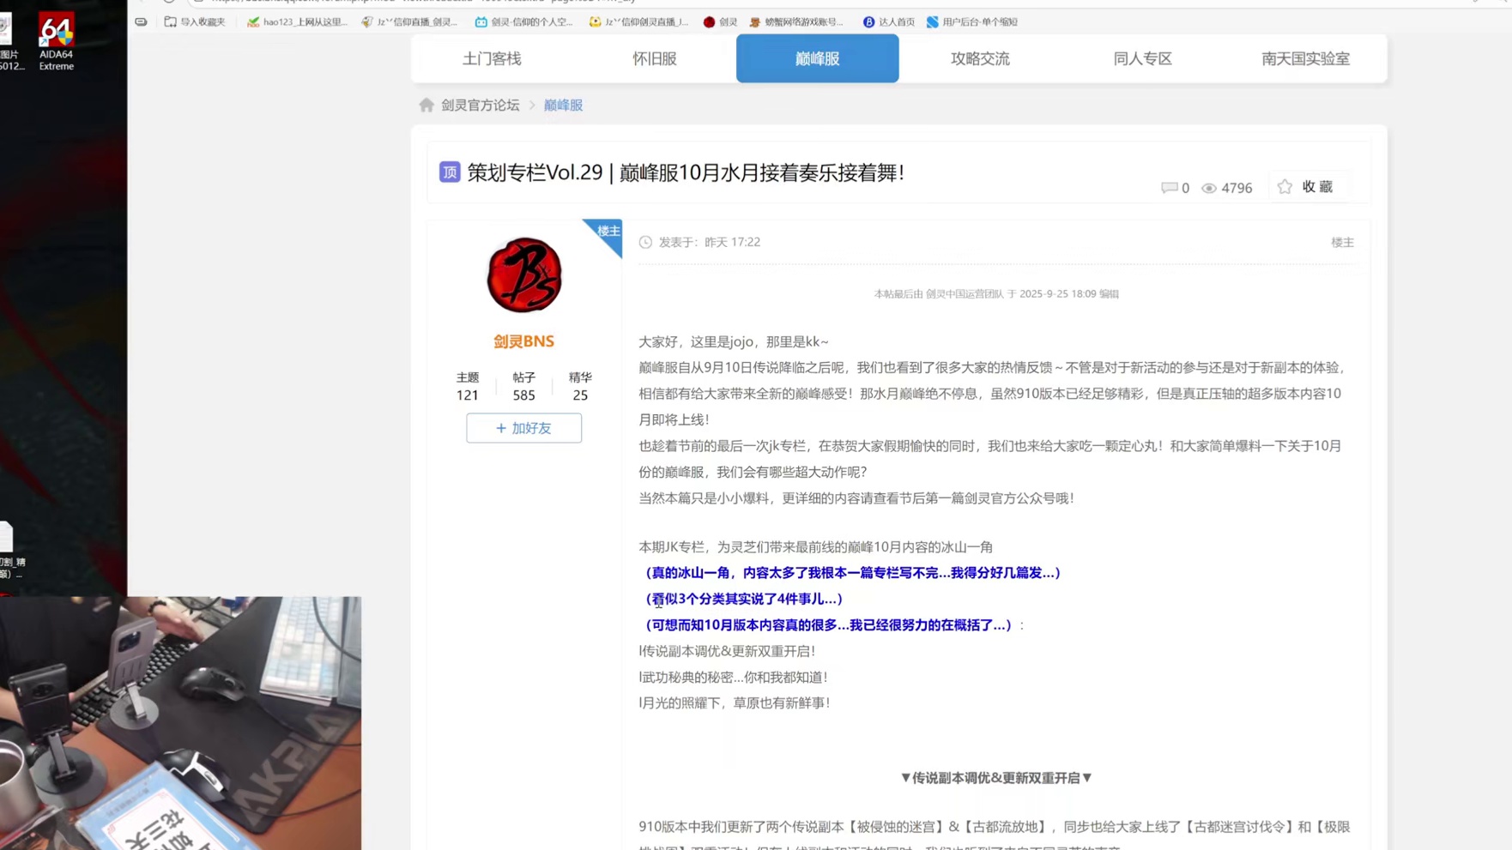Screen dimensions: 1512x850
Task: Open the 达人首页 bookmark
Action: [x=888, y=21]
